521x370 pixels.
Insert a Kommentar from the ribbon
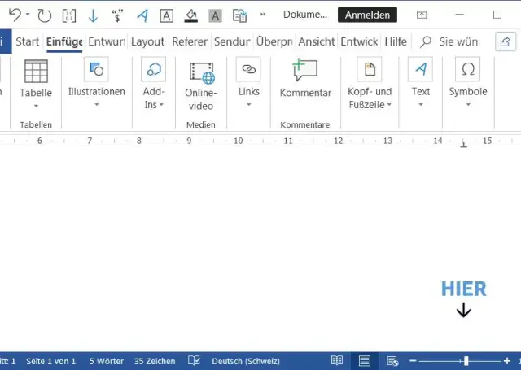click(304, 81)
